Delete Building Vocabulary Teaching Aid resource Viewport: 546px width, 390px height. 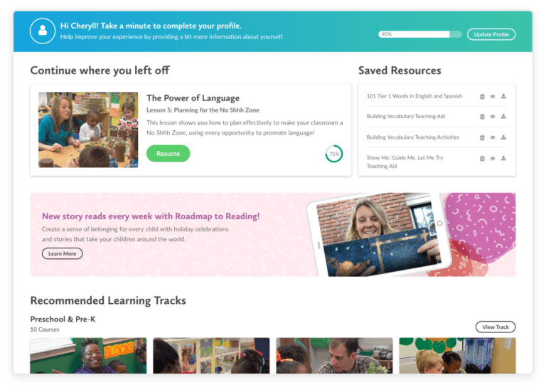482,117
